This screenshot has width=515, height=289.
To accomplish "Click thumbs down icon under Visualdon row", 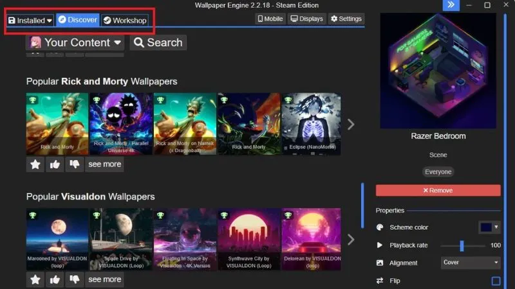I will [75, 279].
